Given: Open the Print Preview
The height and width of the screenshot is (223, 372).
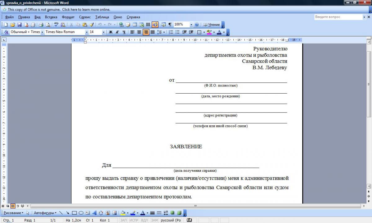Looking at the screenshot, I should click(48, 25).
